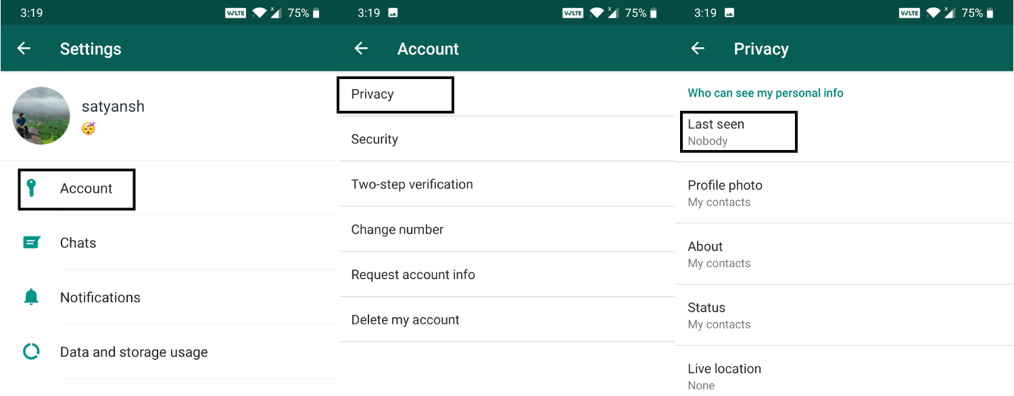Open the About privacy setting
Viewport: 1014px width, 396px height.
[x=844, y=254]
